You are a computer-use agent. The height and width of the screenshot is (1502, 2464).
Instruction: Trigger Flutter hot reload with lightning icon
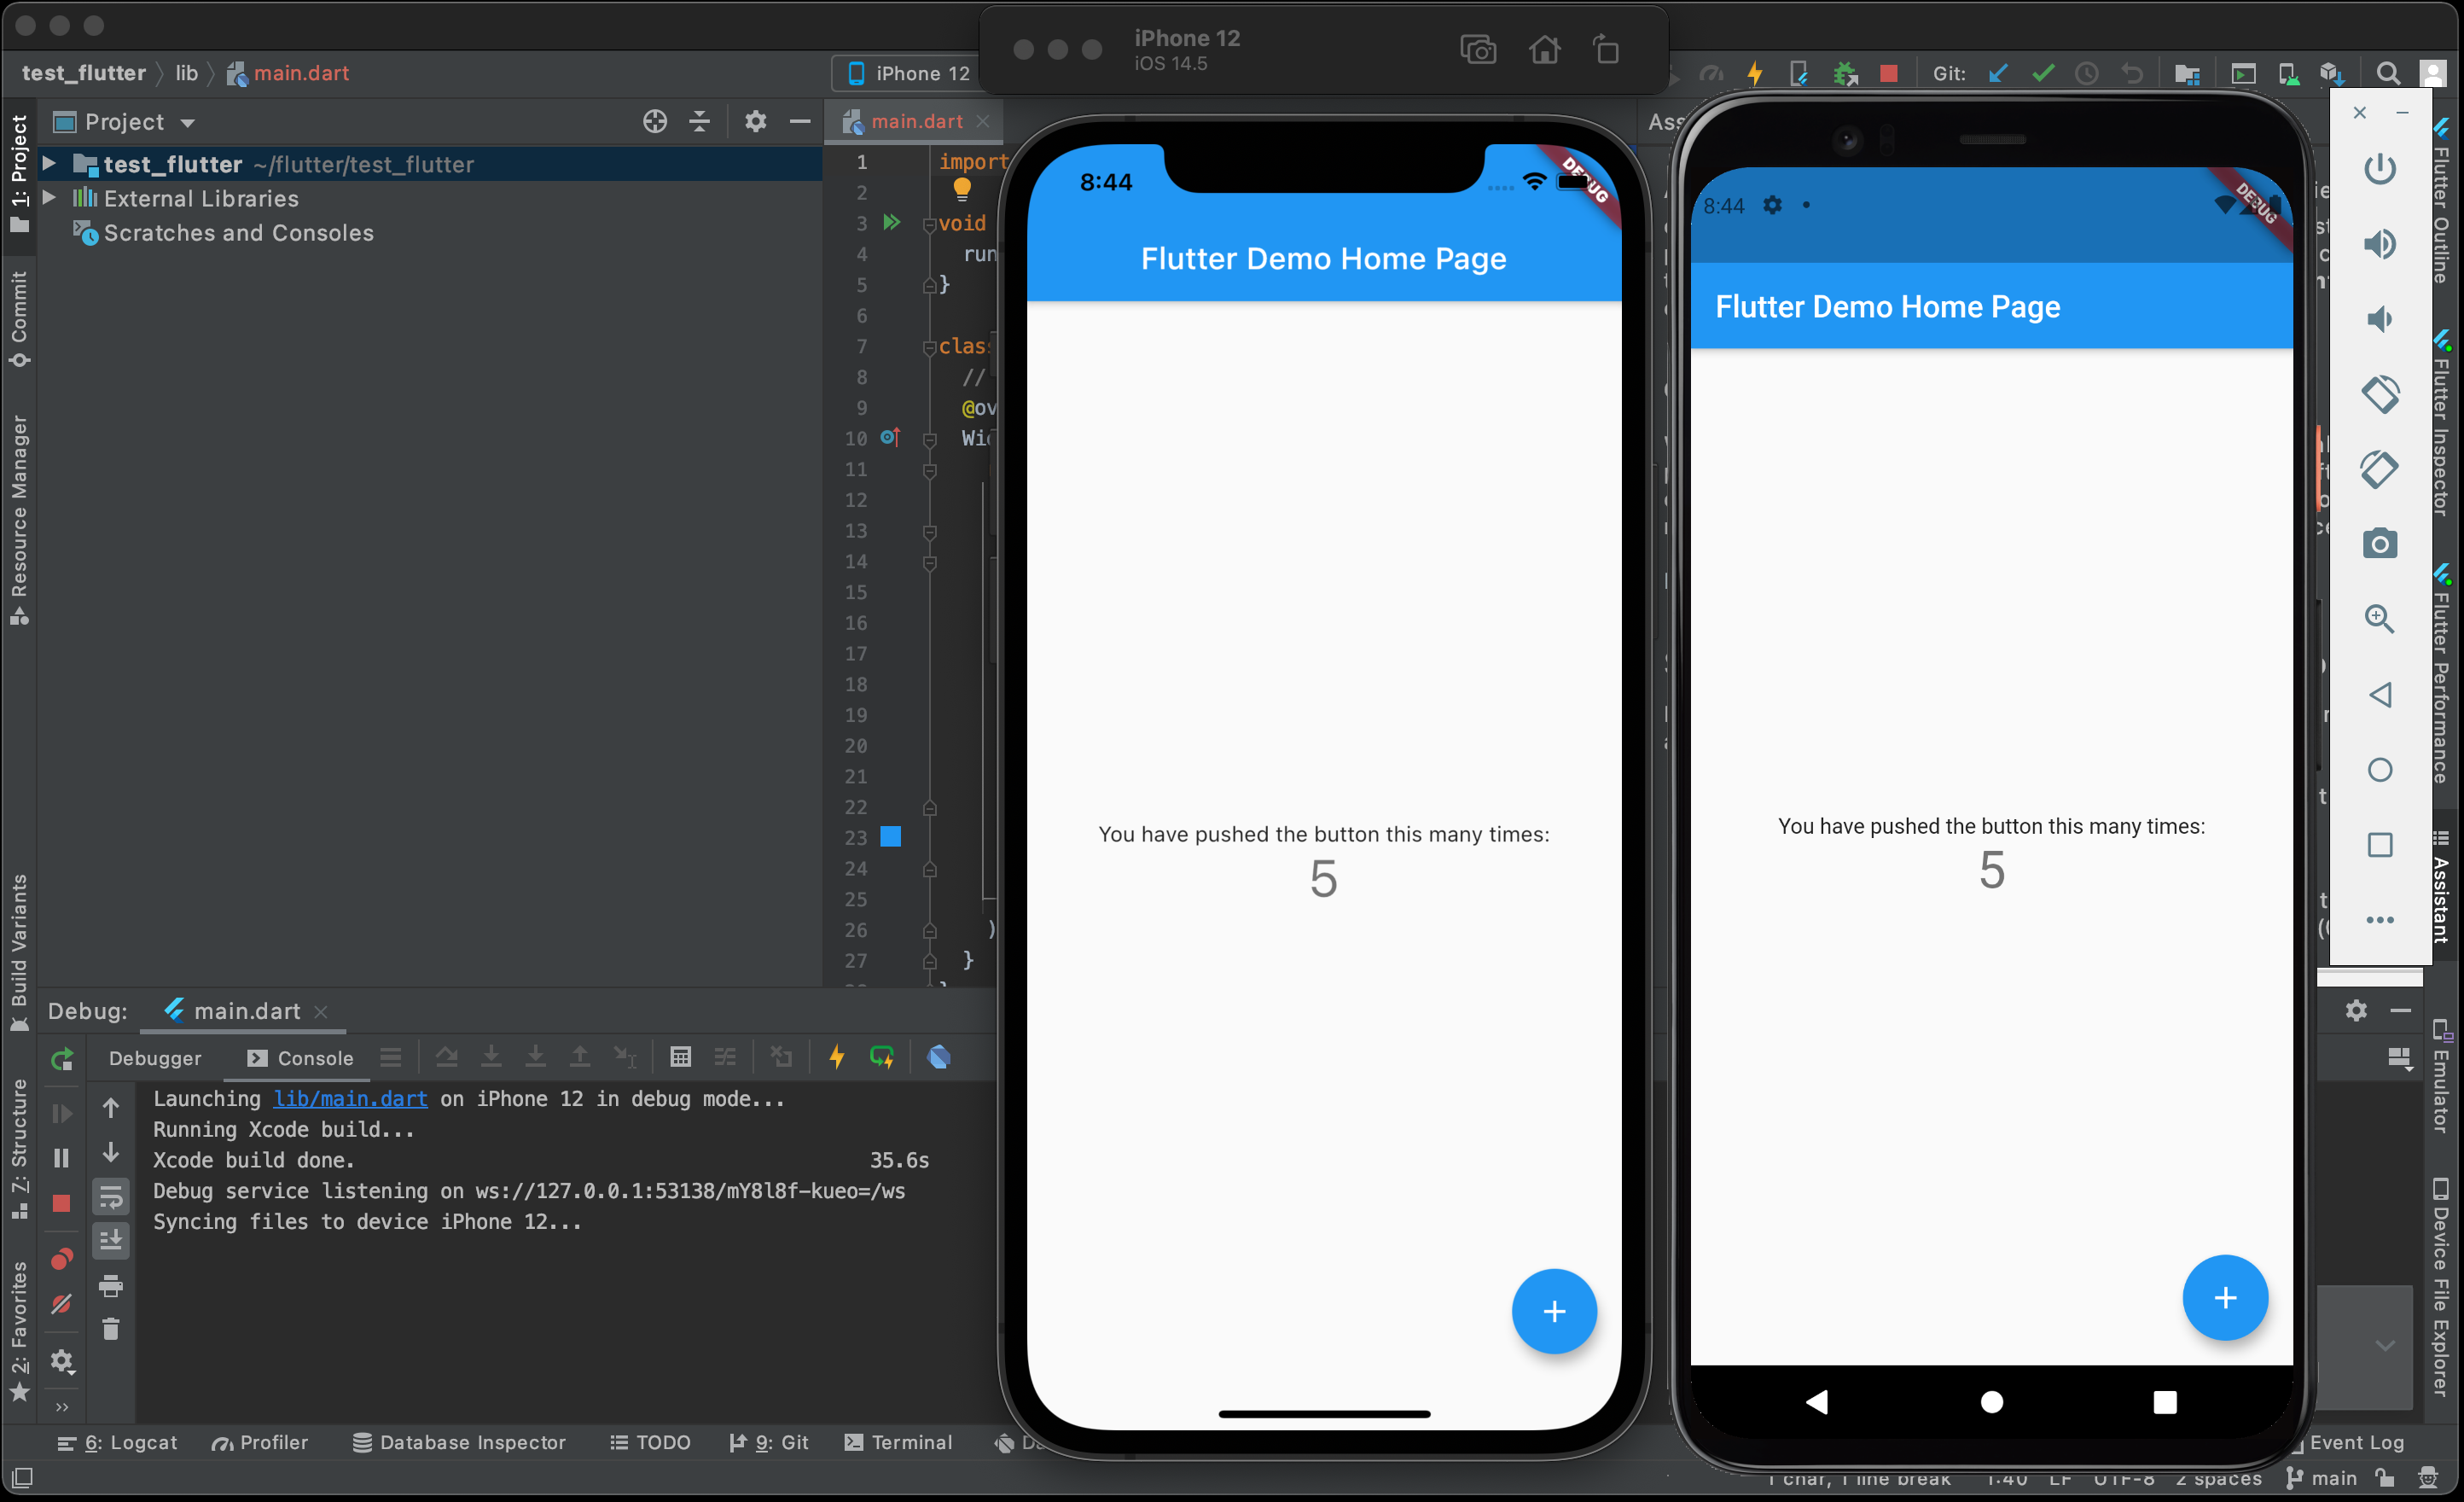1757,73
